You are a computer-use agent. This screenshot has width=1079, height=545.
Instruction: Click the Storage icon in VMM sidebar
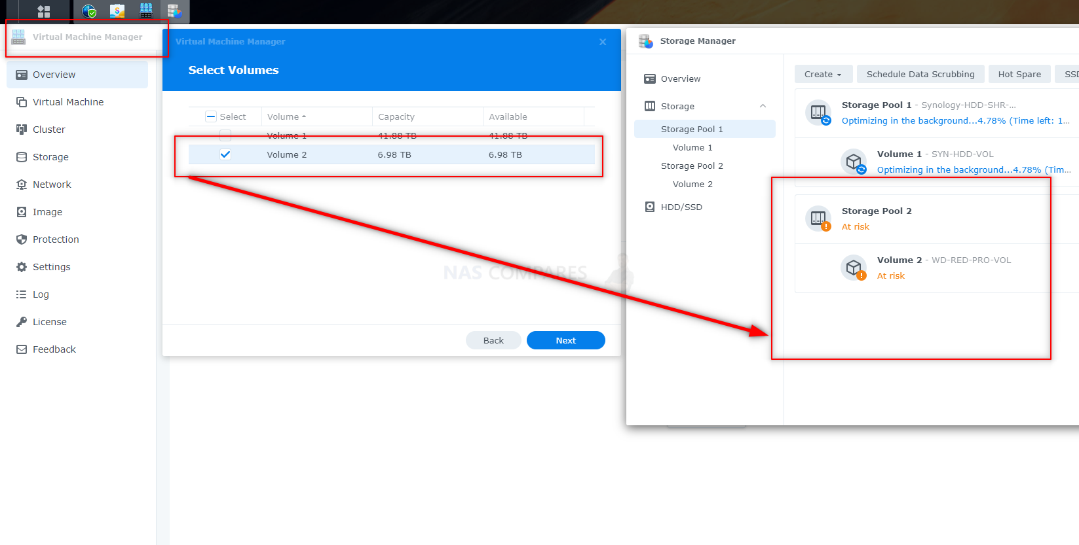[x=22, y=157]
